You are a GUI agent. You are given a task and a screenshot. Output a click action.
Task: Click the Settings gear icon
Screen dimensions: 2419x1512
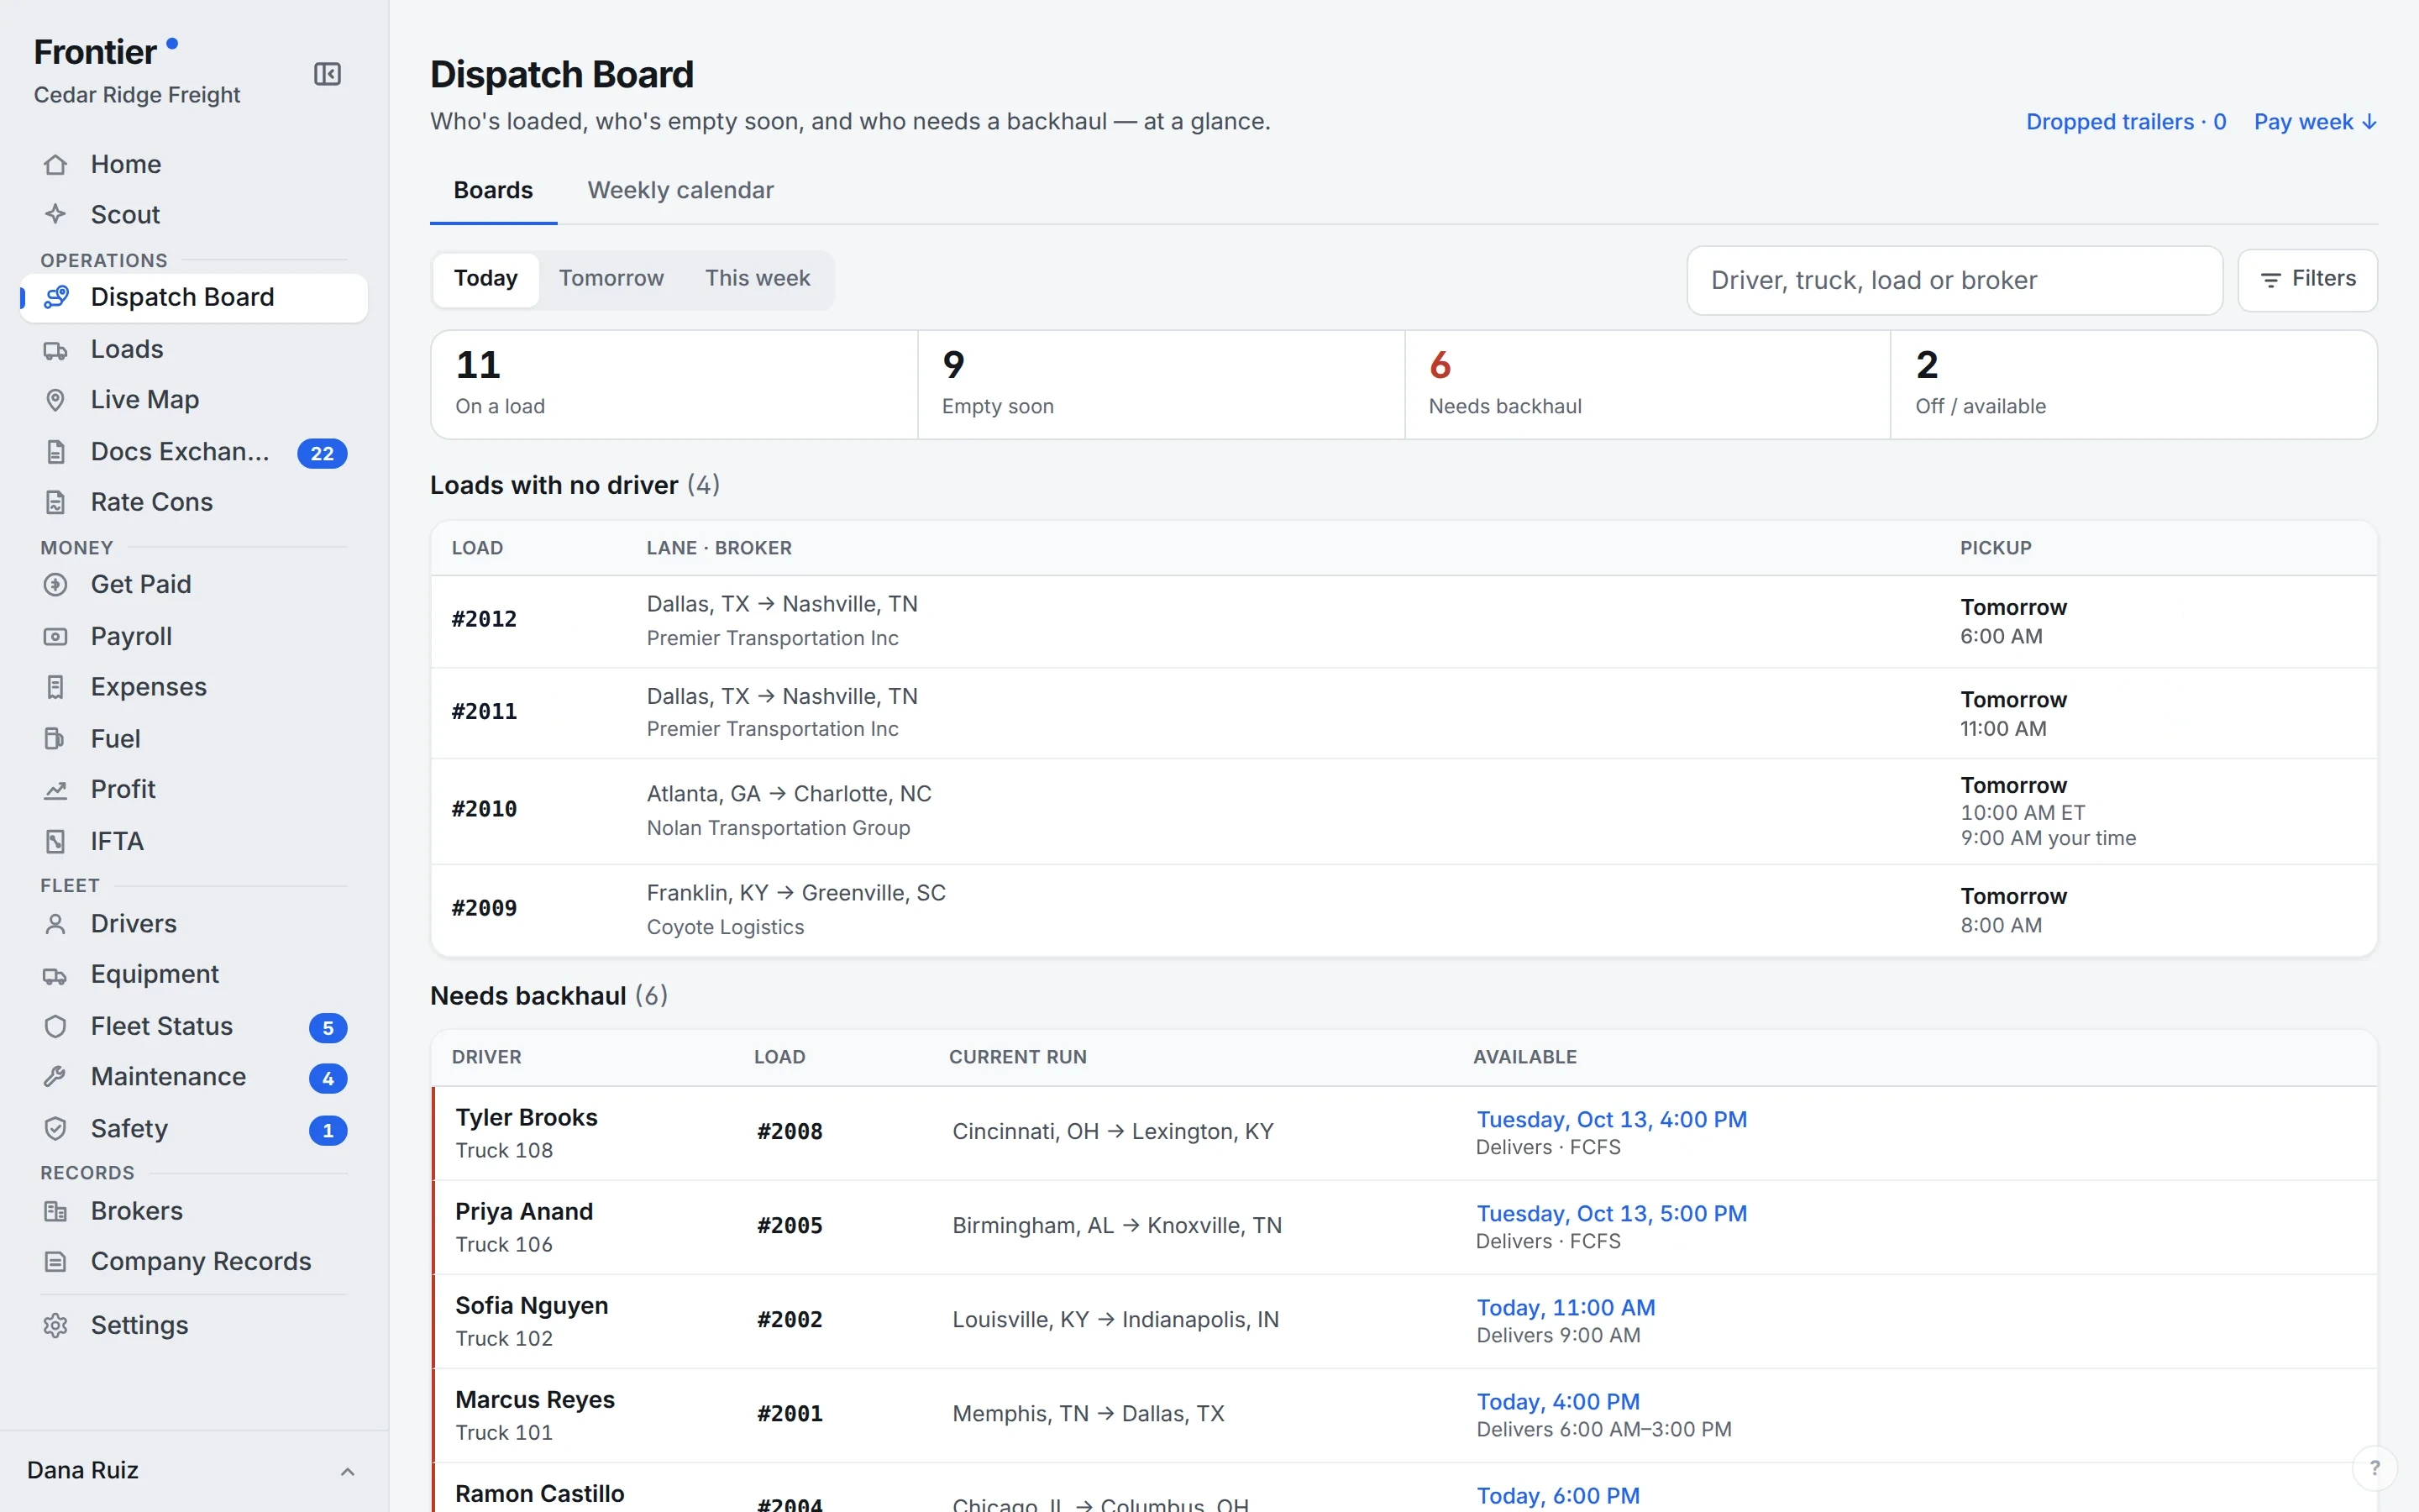click(x=56, y=1325)
